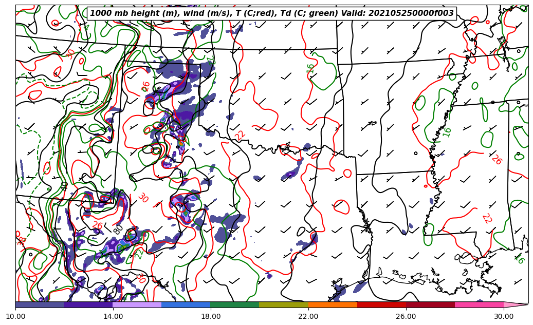Image resolution: width=533 pixels, height=325 pixels.
Task: Click the 10.00 colorbar tick label
Action: pos(15,316)
